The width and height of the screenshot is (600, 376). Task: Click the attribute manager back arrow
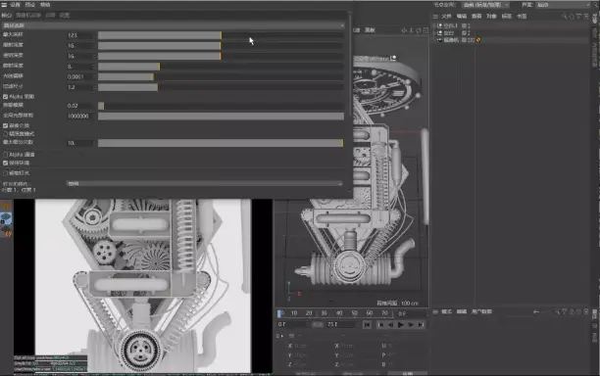pyautogui.click(x=536, y=311)
